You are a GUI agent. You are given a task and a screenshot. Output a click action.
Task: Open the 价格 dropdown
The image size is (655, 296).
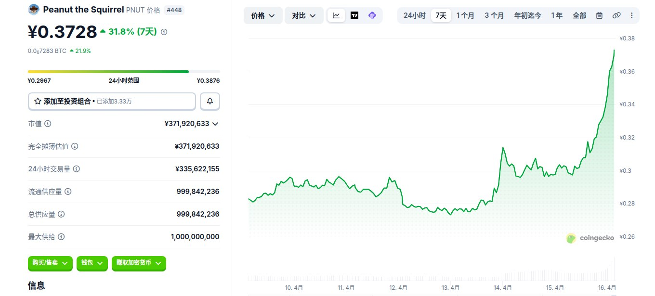(263, 15)
